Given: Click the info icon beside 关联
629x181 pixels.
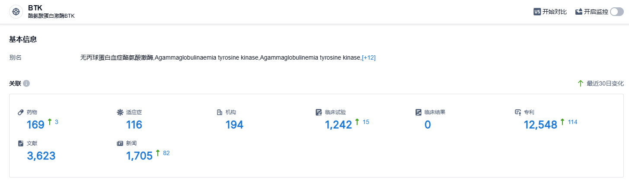Looking at the screenshot, I should click(26, 83).
